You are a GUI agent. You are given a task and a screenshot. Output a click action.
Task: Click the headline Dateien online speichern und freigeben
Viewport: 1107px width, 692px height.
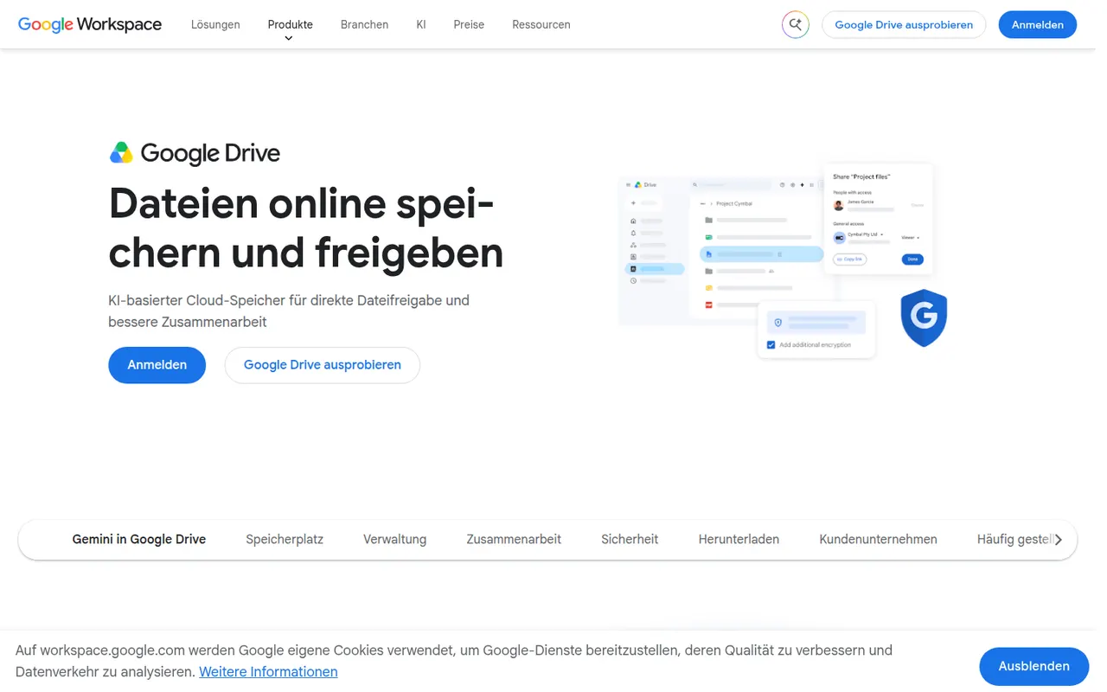(x=306, y=228)
